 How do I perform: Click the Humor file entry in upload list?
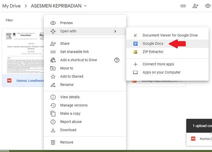point(199,139)
